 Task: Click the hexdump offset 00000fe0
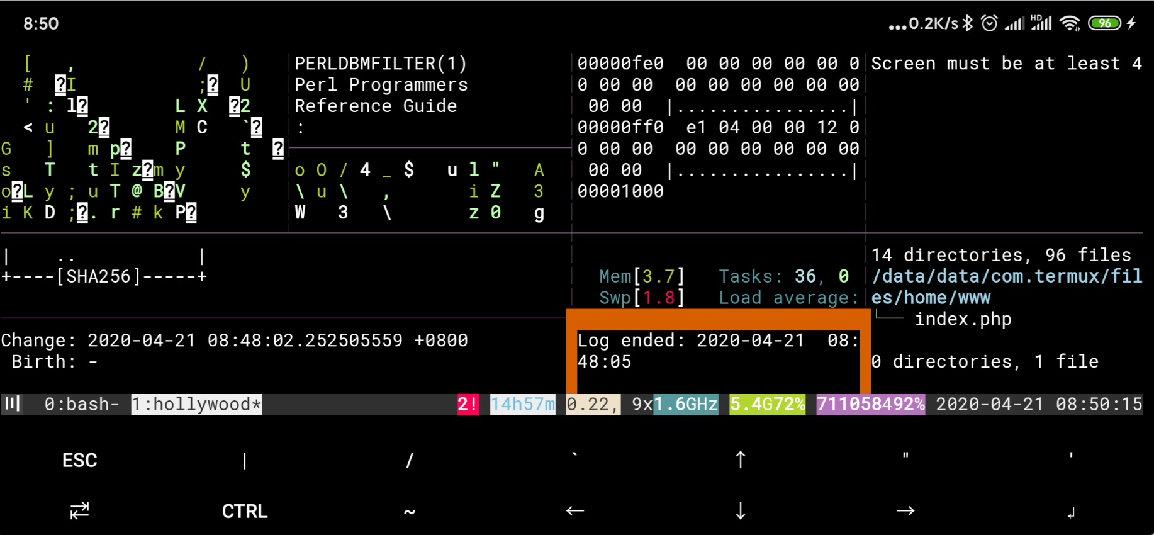click(620, 64)
